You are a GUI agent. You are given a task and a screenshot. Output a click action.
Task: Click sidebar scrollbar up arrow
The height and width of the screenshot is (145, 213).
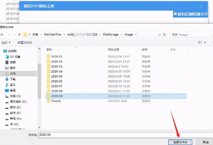pyautogui.click(x=39, y=49)
